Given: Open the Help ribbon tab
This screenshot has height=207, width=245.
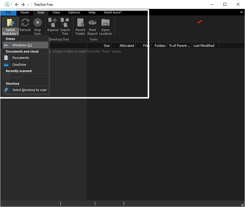Looking at the screenshot, I should tap(92, 12).
